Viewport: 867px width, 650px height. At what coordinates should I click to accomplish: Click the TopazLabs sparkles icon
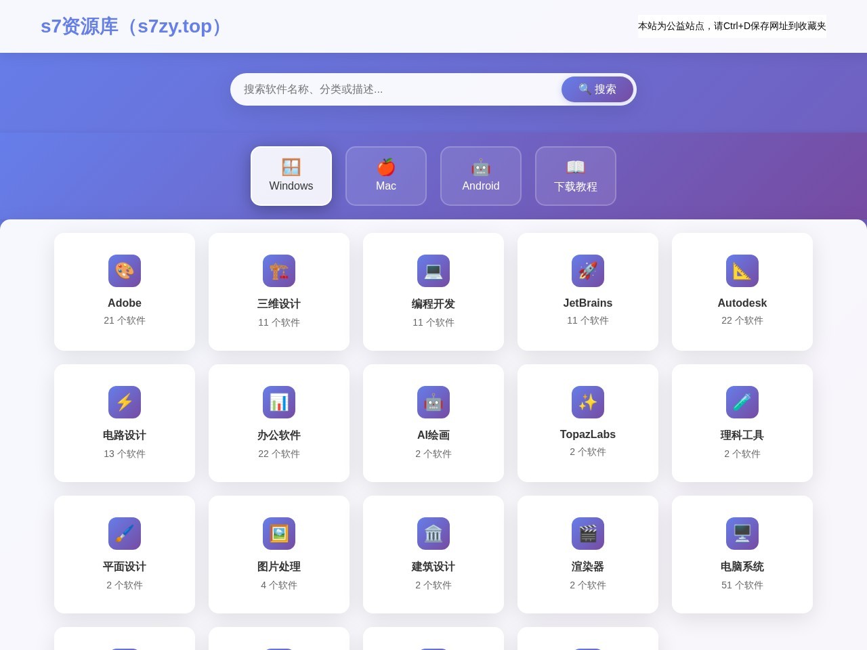[x=588, y=402]
